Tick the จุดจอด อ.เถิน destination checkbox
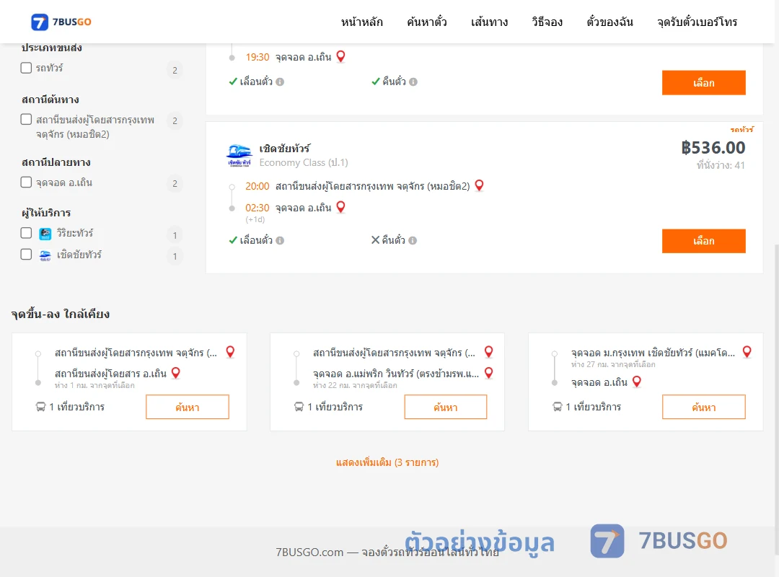779x577 pixels. pyautogui.click(x=27, y=182)
